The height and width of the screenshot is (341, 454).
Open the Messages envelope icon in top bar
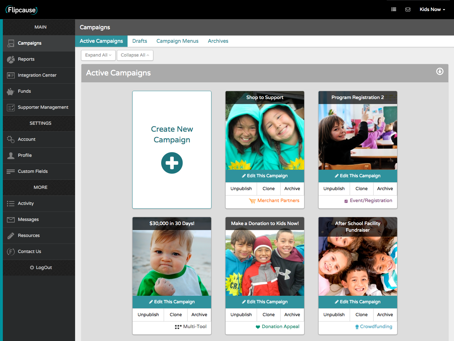pyautogui.click(x=408, y=9)
